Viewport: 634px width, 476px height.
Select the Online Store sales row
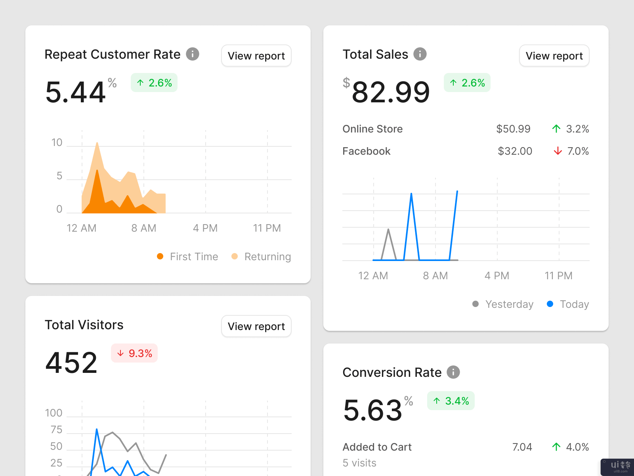(x=372, y=129)
